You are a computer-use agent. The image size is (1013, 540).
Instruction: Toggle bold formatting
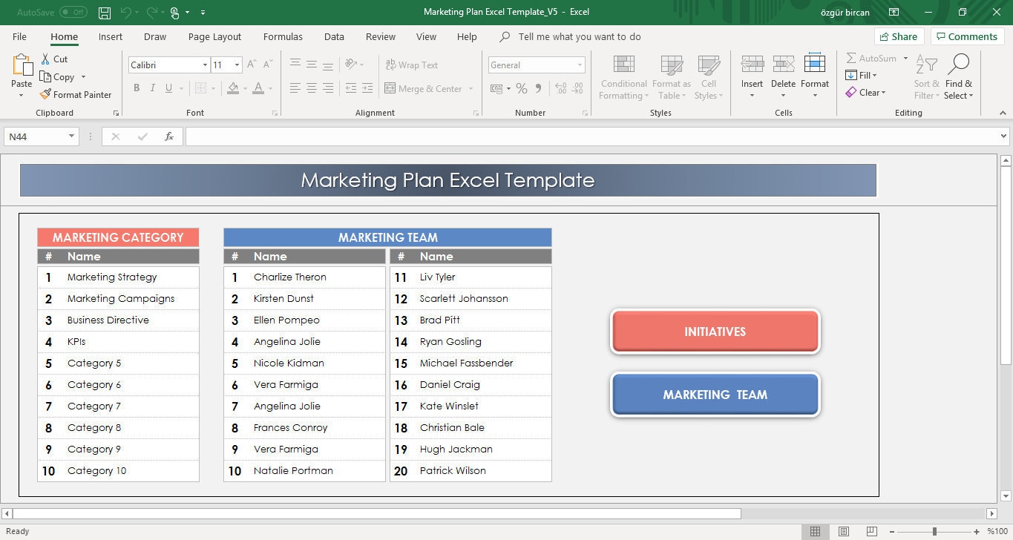[137, 88]
